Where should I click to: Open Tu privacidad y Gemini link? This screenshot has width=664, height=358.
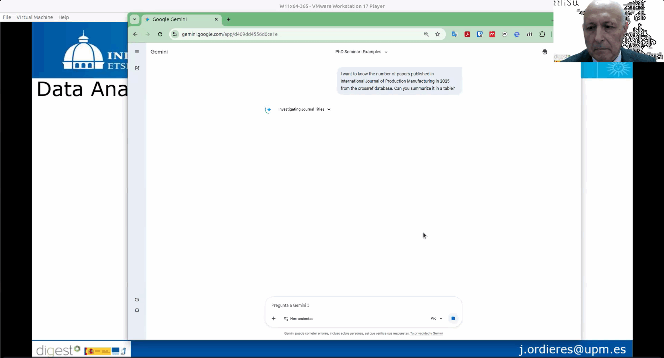tap(426, 333)
